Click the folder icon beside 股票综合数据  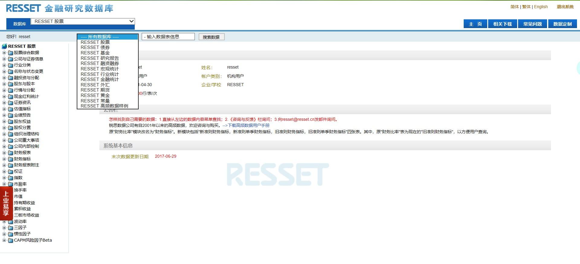tap(11, 53)
